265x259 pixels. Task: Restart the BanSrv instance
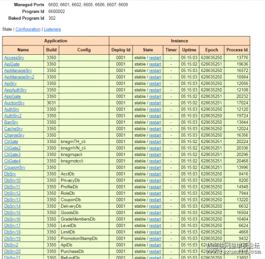click(x=155, y=122)
